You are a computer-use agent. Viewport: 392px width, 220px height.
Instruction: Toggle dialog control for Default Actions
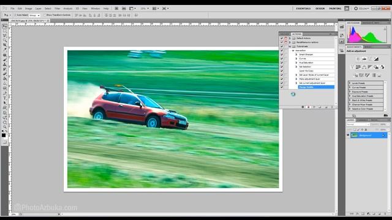(286, 38)
